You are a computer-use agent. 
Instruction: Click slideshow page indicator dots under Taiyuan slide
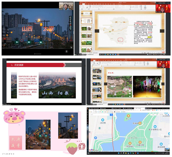(38, 54)
